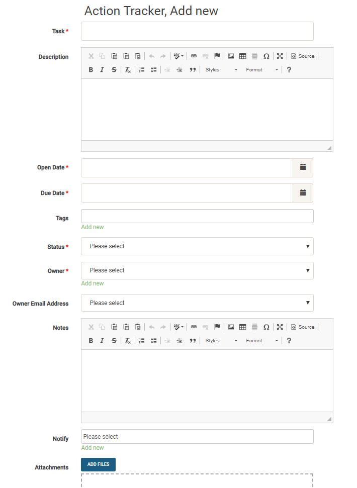Open Styles dropdown in Notes toolbar
Viewport: 357px width, 488px height.
(x=221, y=340)
